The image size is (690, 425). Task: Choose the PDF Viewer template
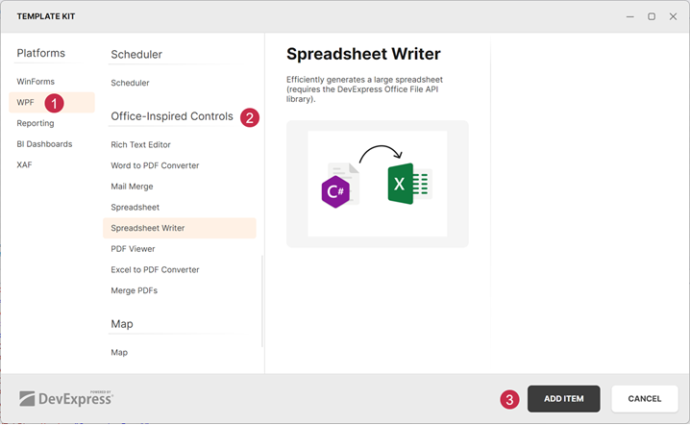point(133,249)
